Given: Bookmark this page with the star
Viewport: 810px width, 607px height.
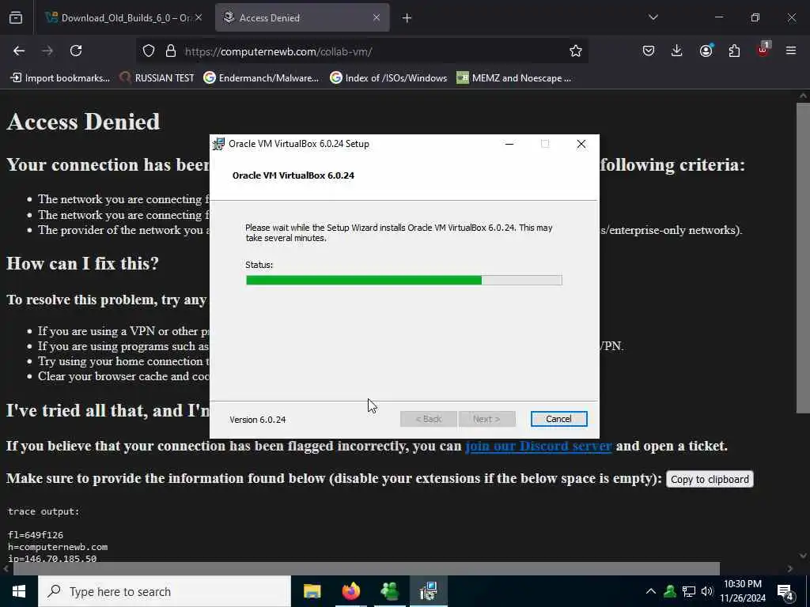Looking at the screenshot, I should click(x=576, y=51).
